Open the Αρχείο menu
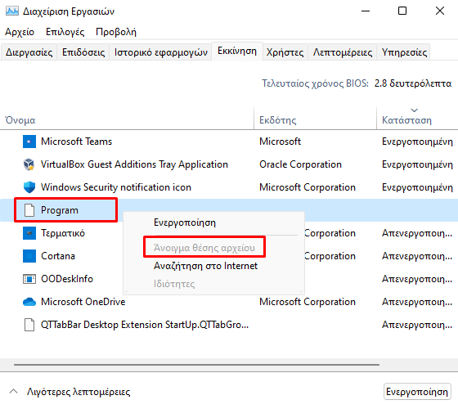 click(20, 32)
